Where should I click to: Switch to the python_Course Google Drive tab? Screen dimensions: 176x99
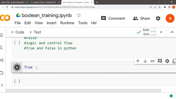[45, 2]
